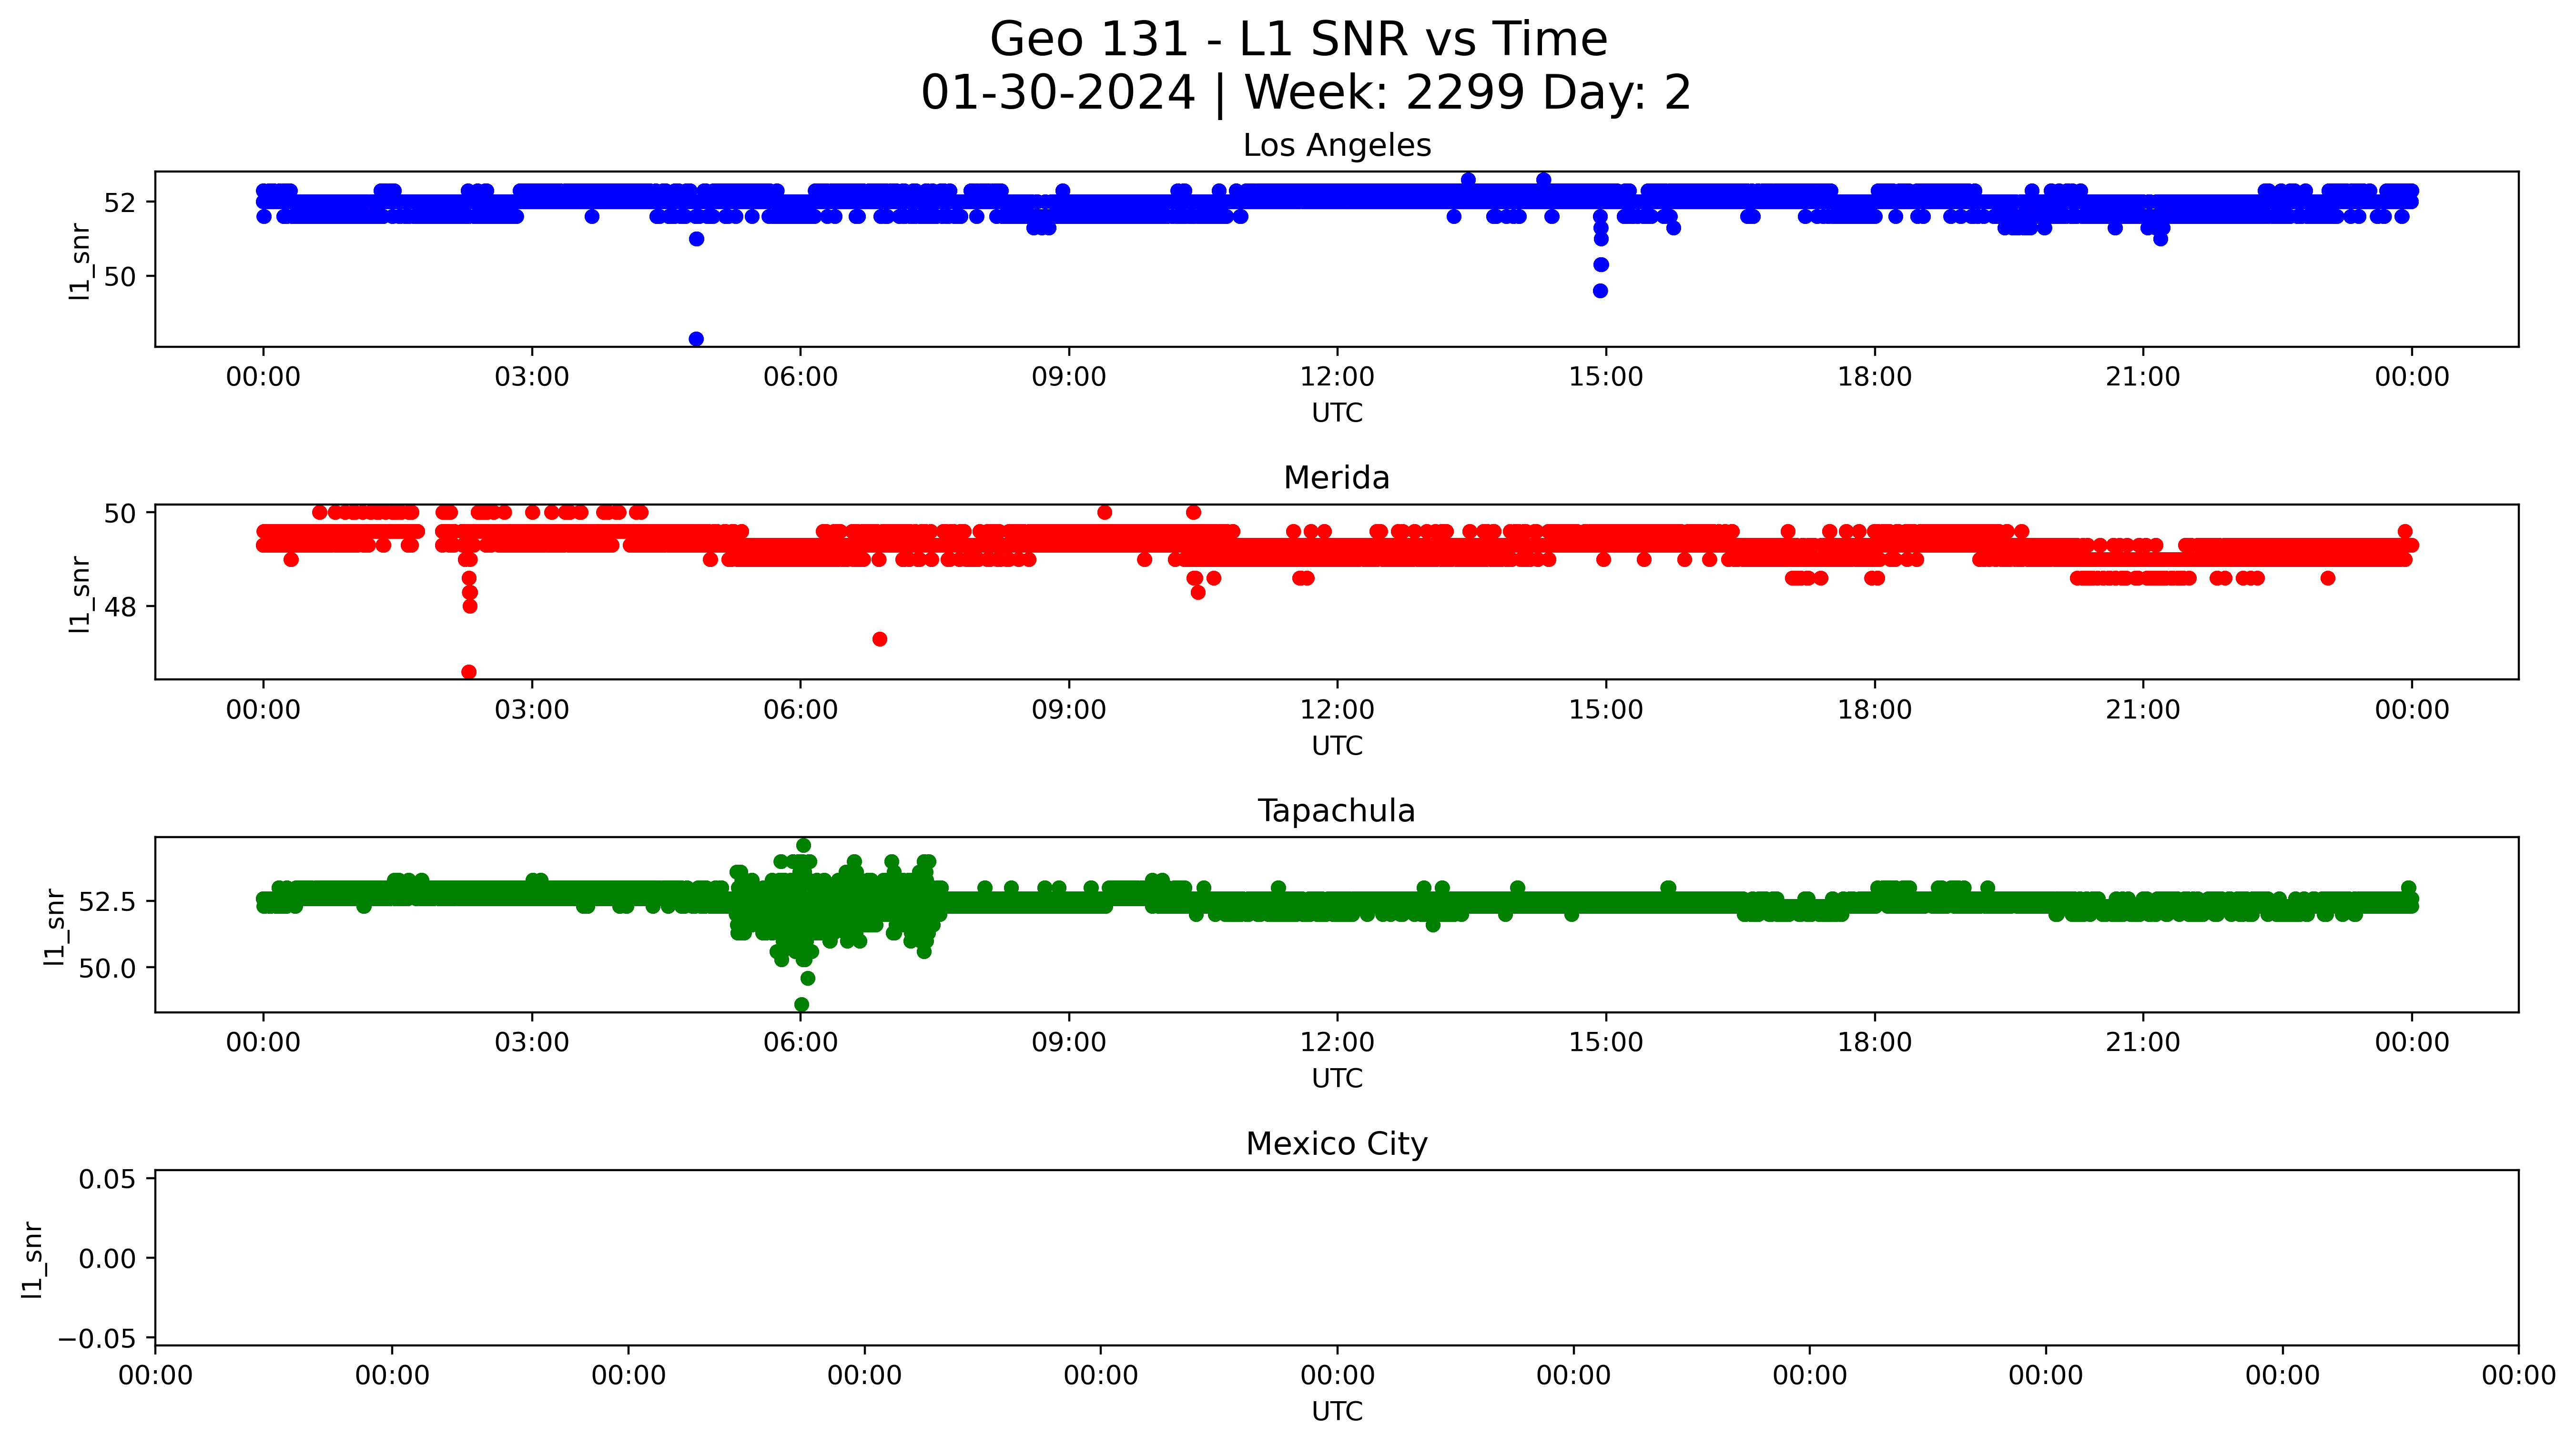Click the UTC axis label of Tapachula plot
Screen dimensions: 2576x1445
(1337, 1079)
